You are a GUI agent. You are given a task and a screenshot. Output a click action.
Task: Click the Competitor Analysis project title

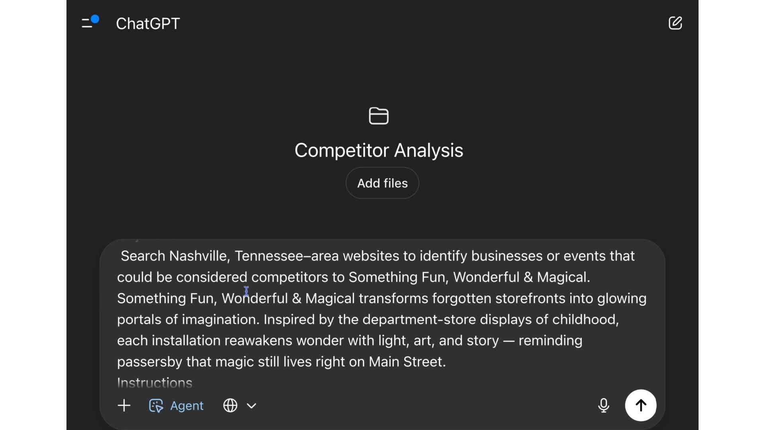(x=379, y=150)
